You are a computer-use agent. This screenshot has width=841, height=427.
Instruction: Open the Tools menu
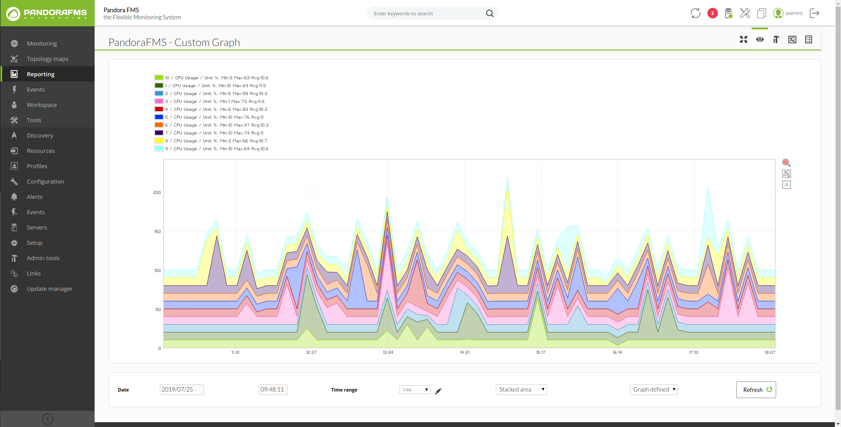click(47, 120)
